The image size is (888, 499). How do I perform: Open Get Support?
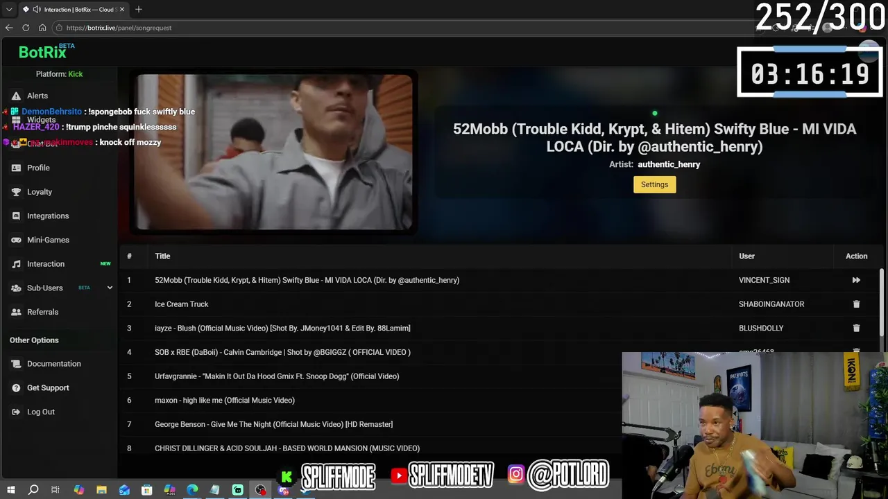pos(48,388)
